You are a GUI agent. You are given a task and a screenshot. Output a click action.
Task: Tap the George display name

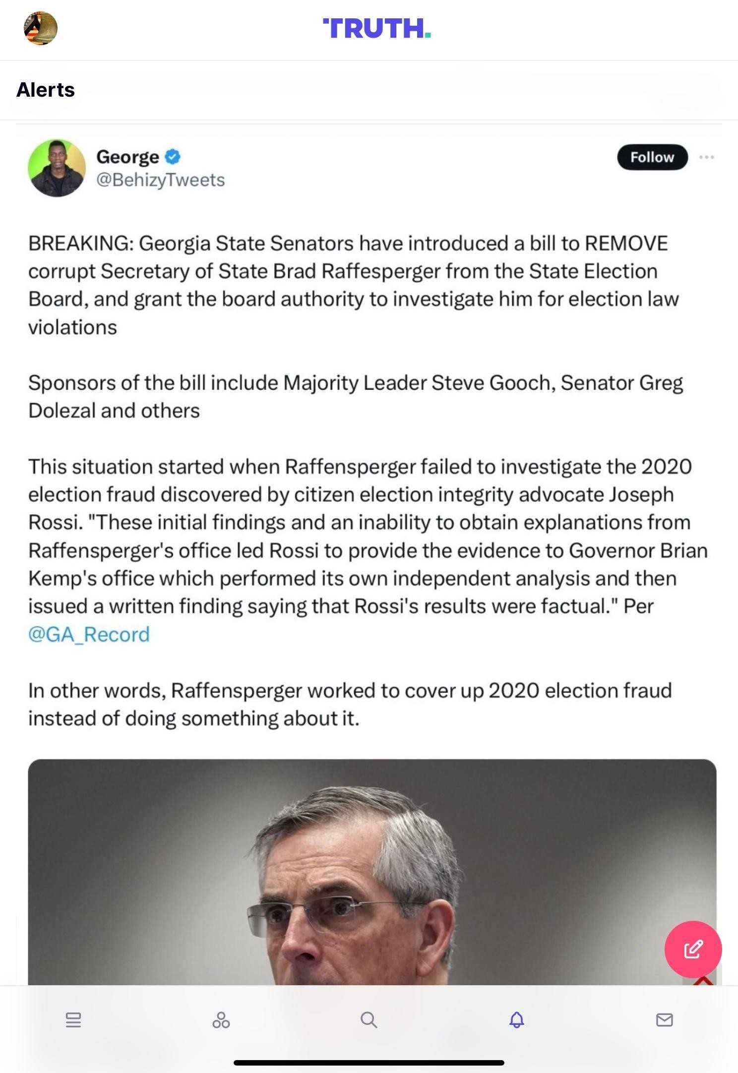(127, 157)
